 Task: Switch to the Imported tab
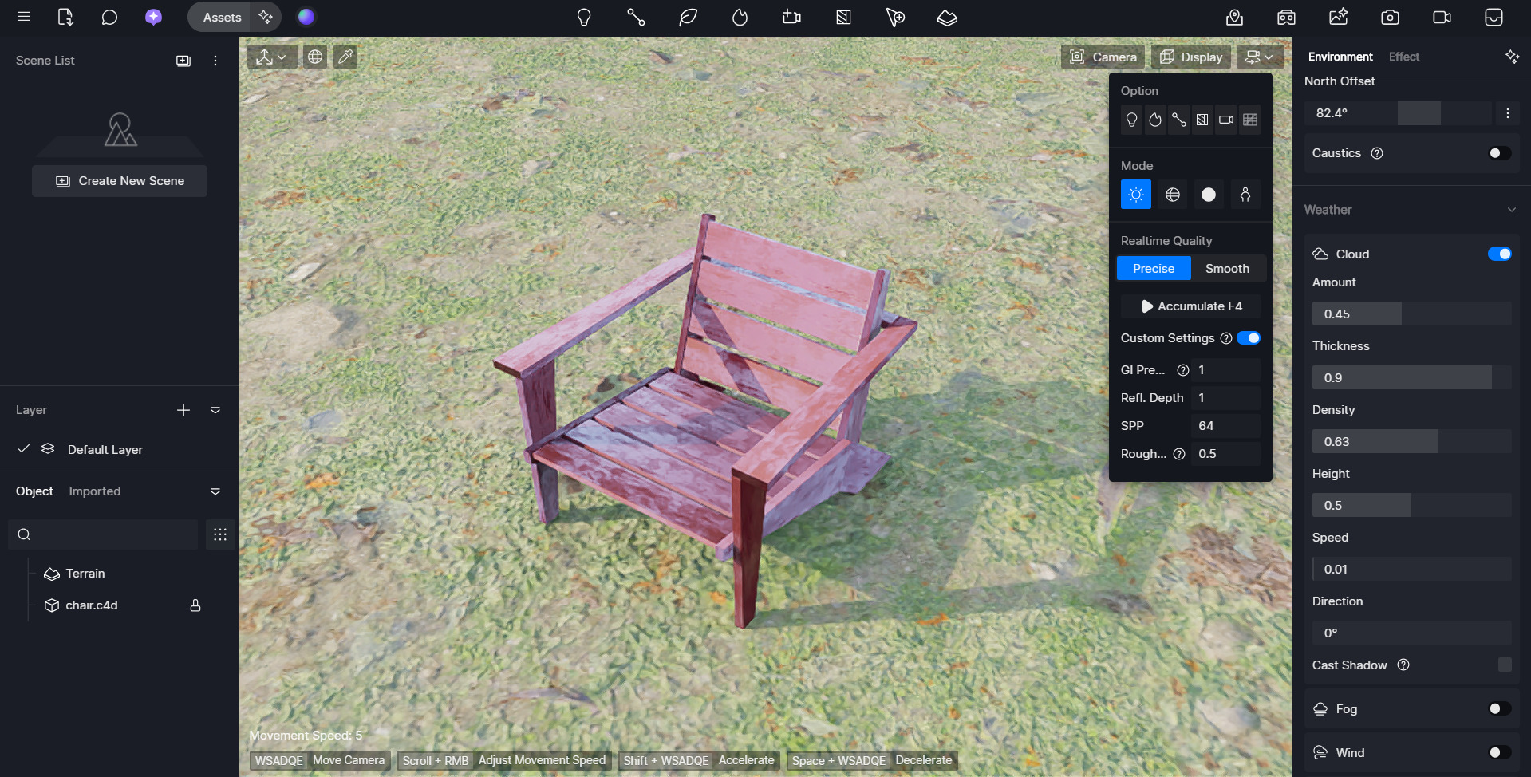click(95, 491)
